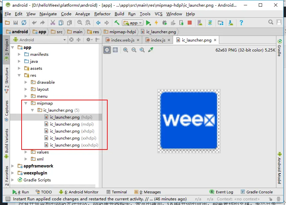Click the Save All toolbar icon

pyautogui.click(x=16, y=23)
